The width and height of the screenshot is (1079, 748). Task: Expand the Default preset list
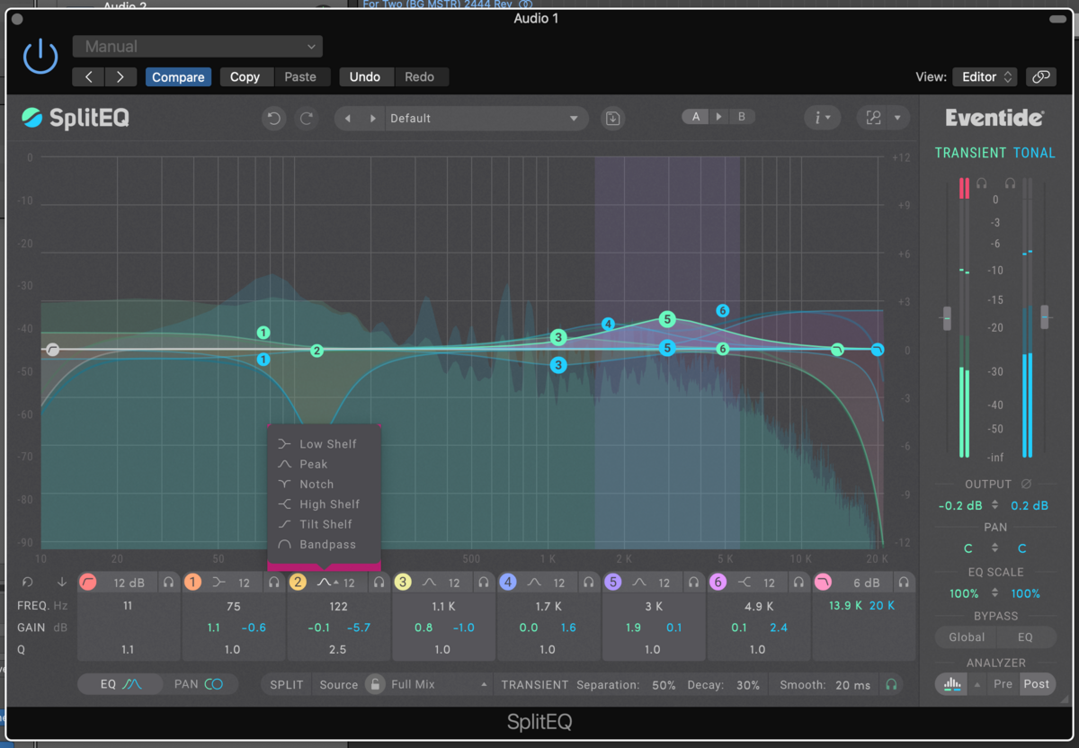574,119
